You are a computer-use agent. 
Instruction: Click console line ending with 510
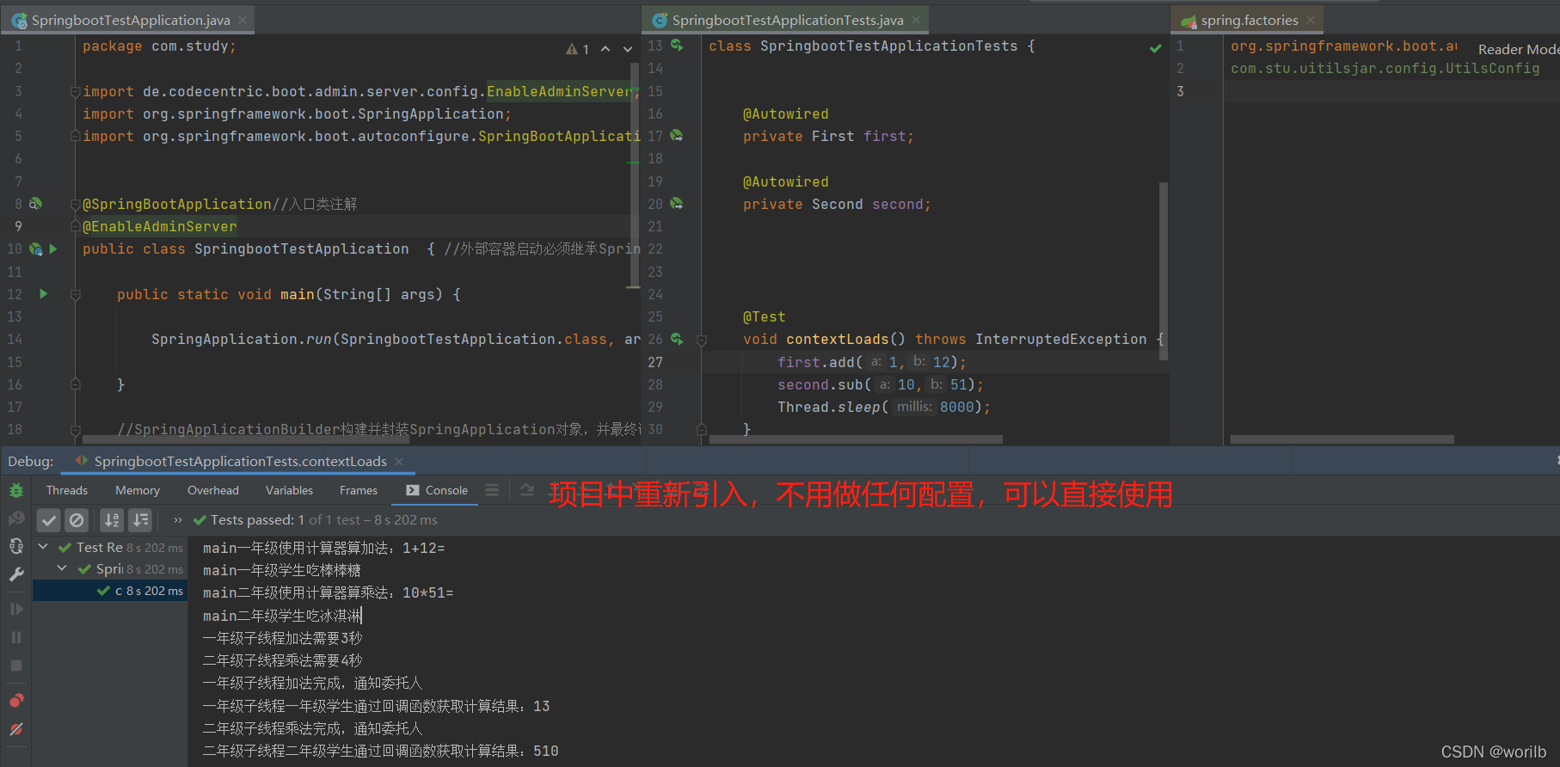pyautogui.click(x=380, y=751)
